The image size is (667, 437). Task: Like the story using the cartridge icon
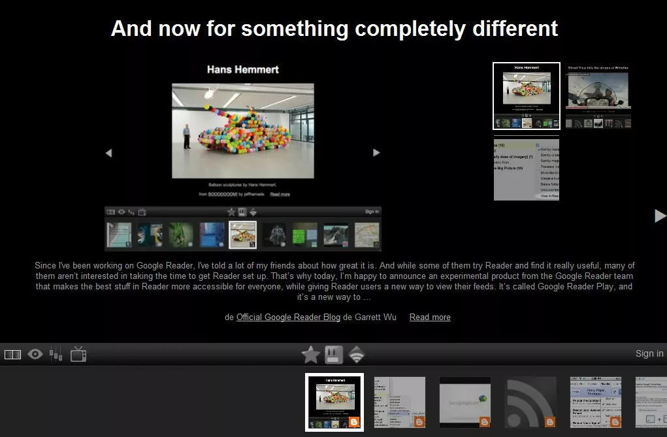pyautogui.click(x=333, y=353)
